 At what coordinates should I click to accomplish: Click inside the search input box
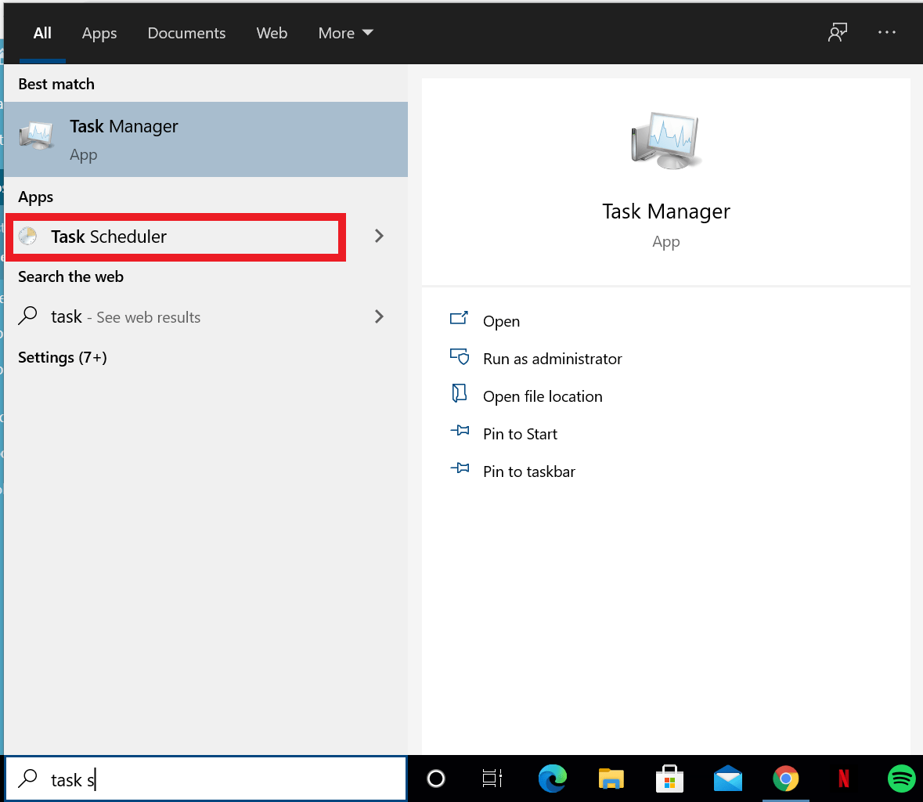tap(204, 779)
